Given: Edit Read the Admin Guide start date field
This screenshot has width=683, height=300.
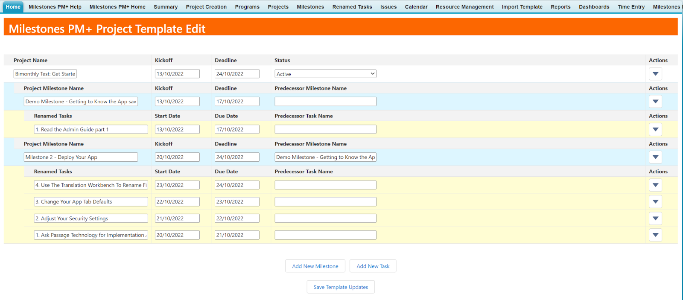Looking at the screenshot, I should (177, 129).
